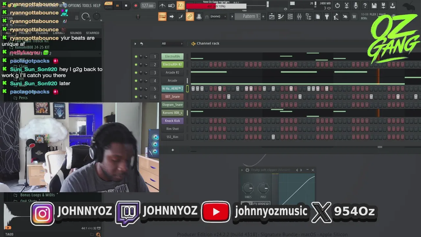
Task: Mute channel 2 ElectraX64 #2 LED
Action: pos(136,65)
